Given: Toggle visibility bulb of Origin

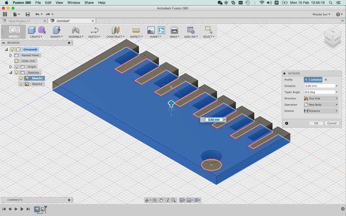Looking at the screenshot, I should (16, 67).
